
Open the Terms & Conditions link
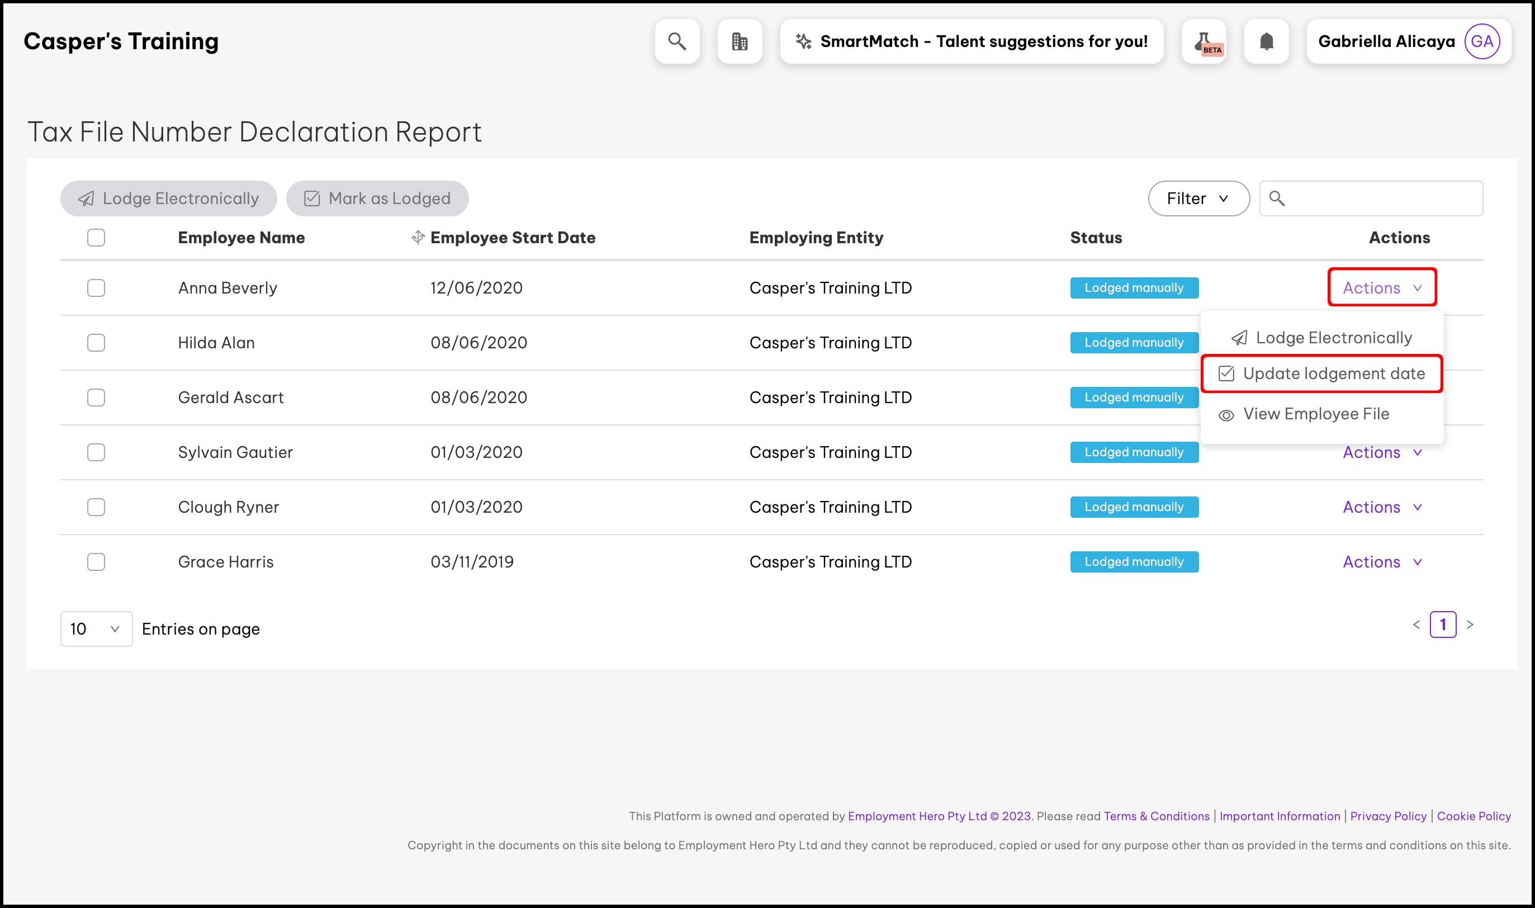[x=1157, y=816]
